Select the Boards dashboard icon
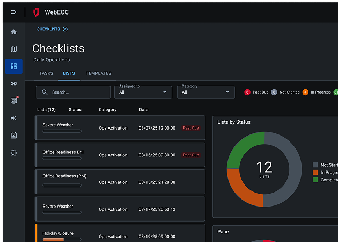 (x=13, y=66)
